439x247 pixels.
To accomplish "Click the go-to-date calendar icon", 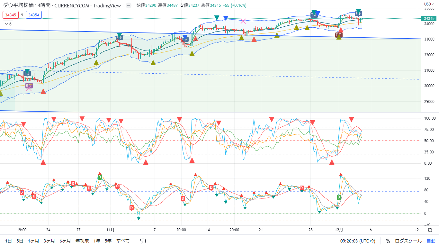I will pyautogui.click(x=143, y=241).
